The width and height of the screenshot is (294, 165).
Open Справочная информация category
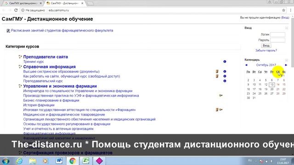[49, 67]
